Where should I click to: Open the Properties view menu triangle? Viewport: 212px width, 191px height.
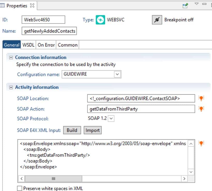coord(196,4)
